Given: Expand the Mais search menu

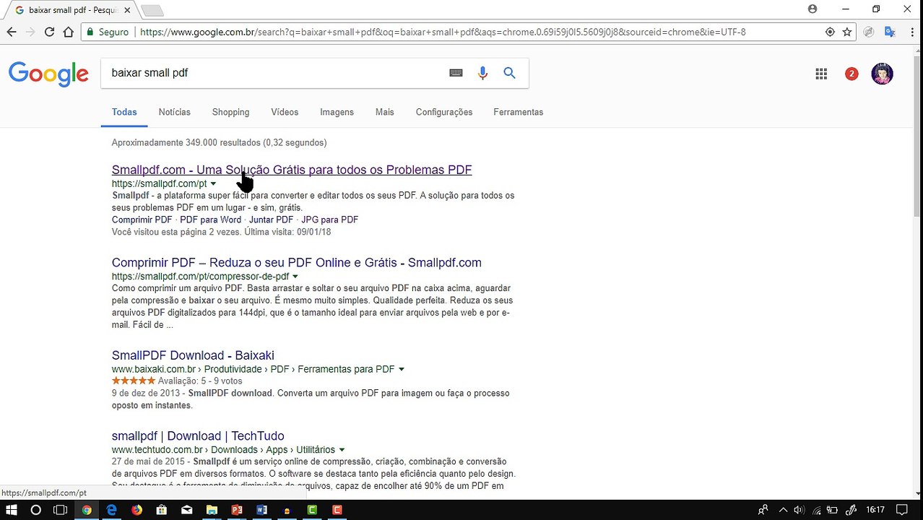Looking at the screenshot, I should [385, 112].
